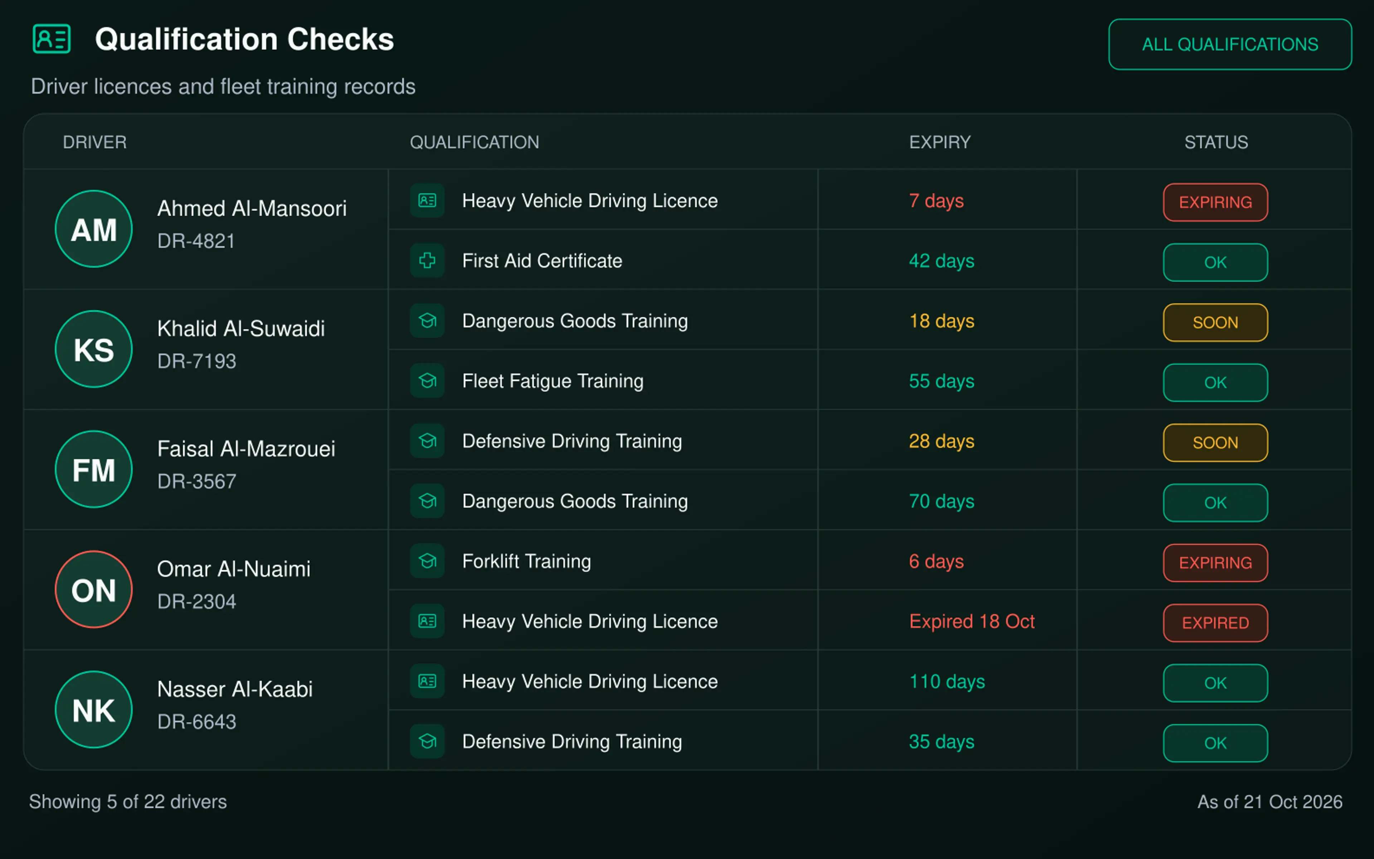The width and height of the screenshot is (1374, 859).
Task: Click the OK badge in the 35 days row
Action: coord(1215,743)
